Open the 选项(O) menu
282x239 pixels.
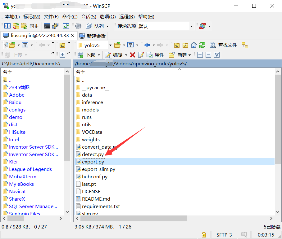pos(107,17)
